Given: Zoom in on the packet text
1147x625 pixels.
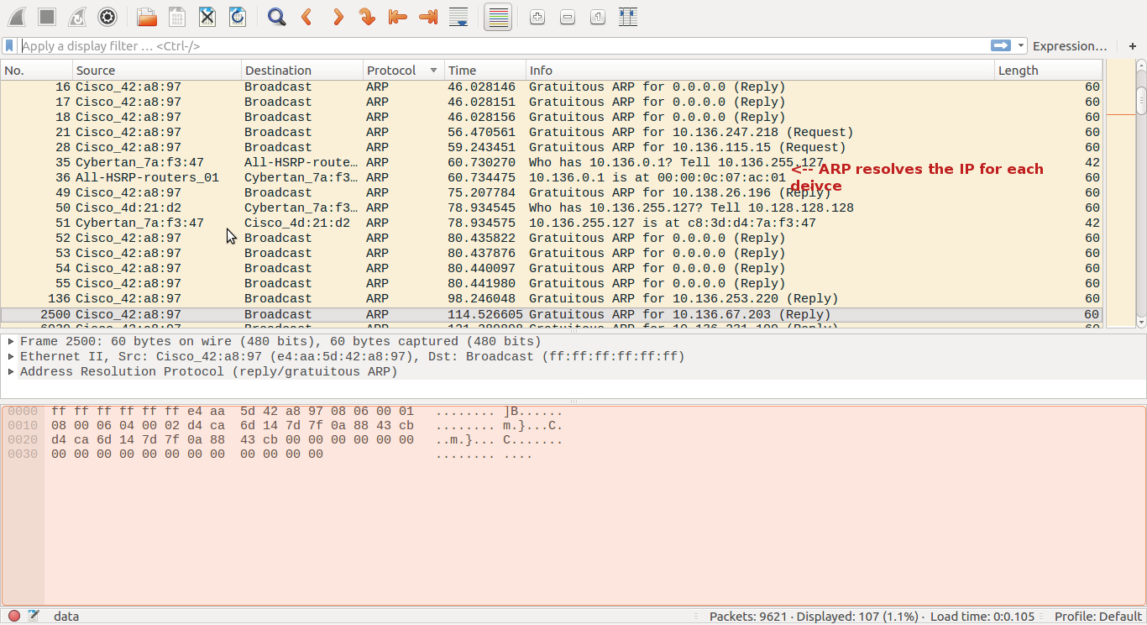Looking at the screenshot, I should 537,17.
